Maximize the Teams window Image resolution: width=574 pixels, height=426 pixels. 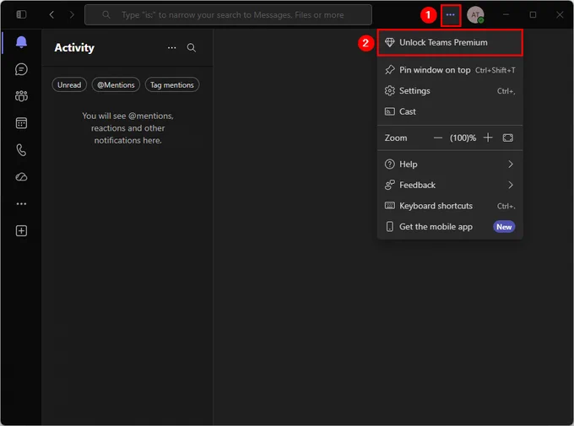pyautogui.click(x=533, y=14)
